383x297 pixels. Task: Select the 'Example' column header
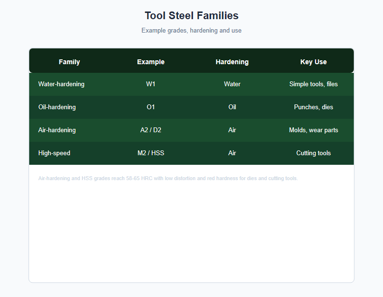click(x=151, y=62)
